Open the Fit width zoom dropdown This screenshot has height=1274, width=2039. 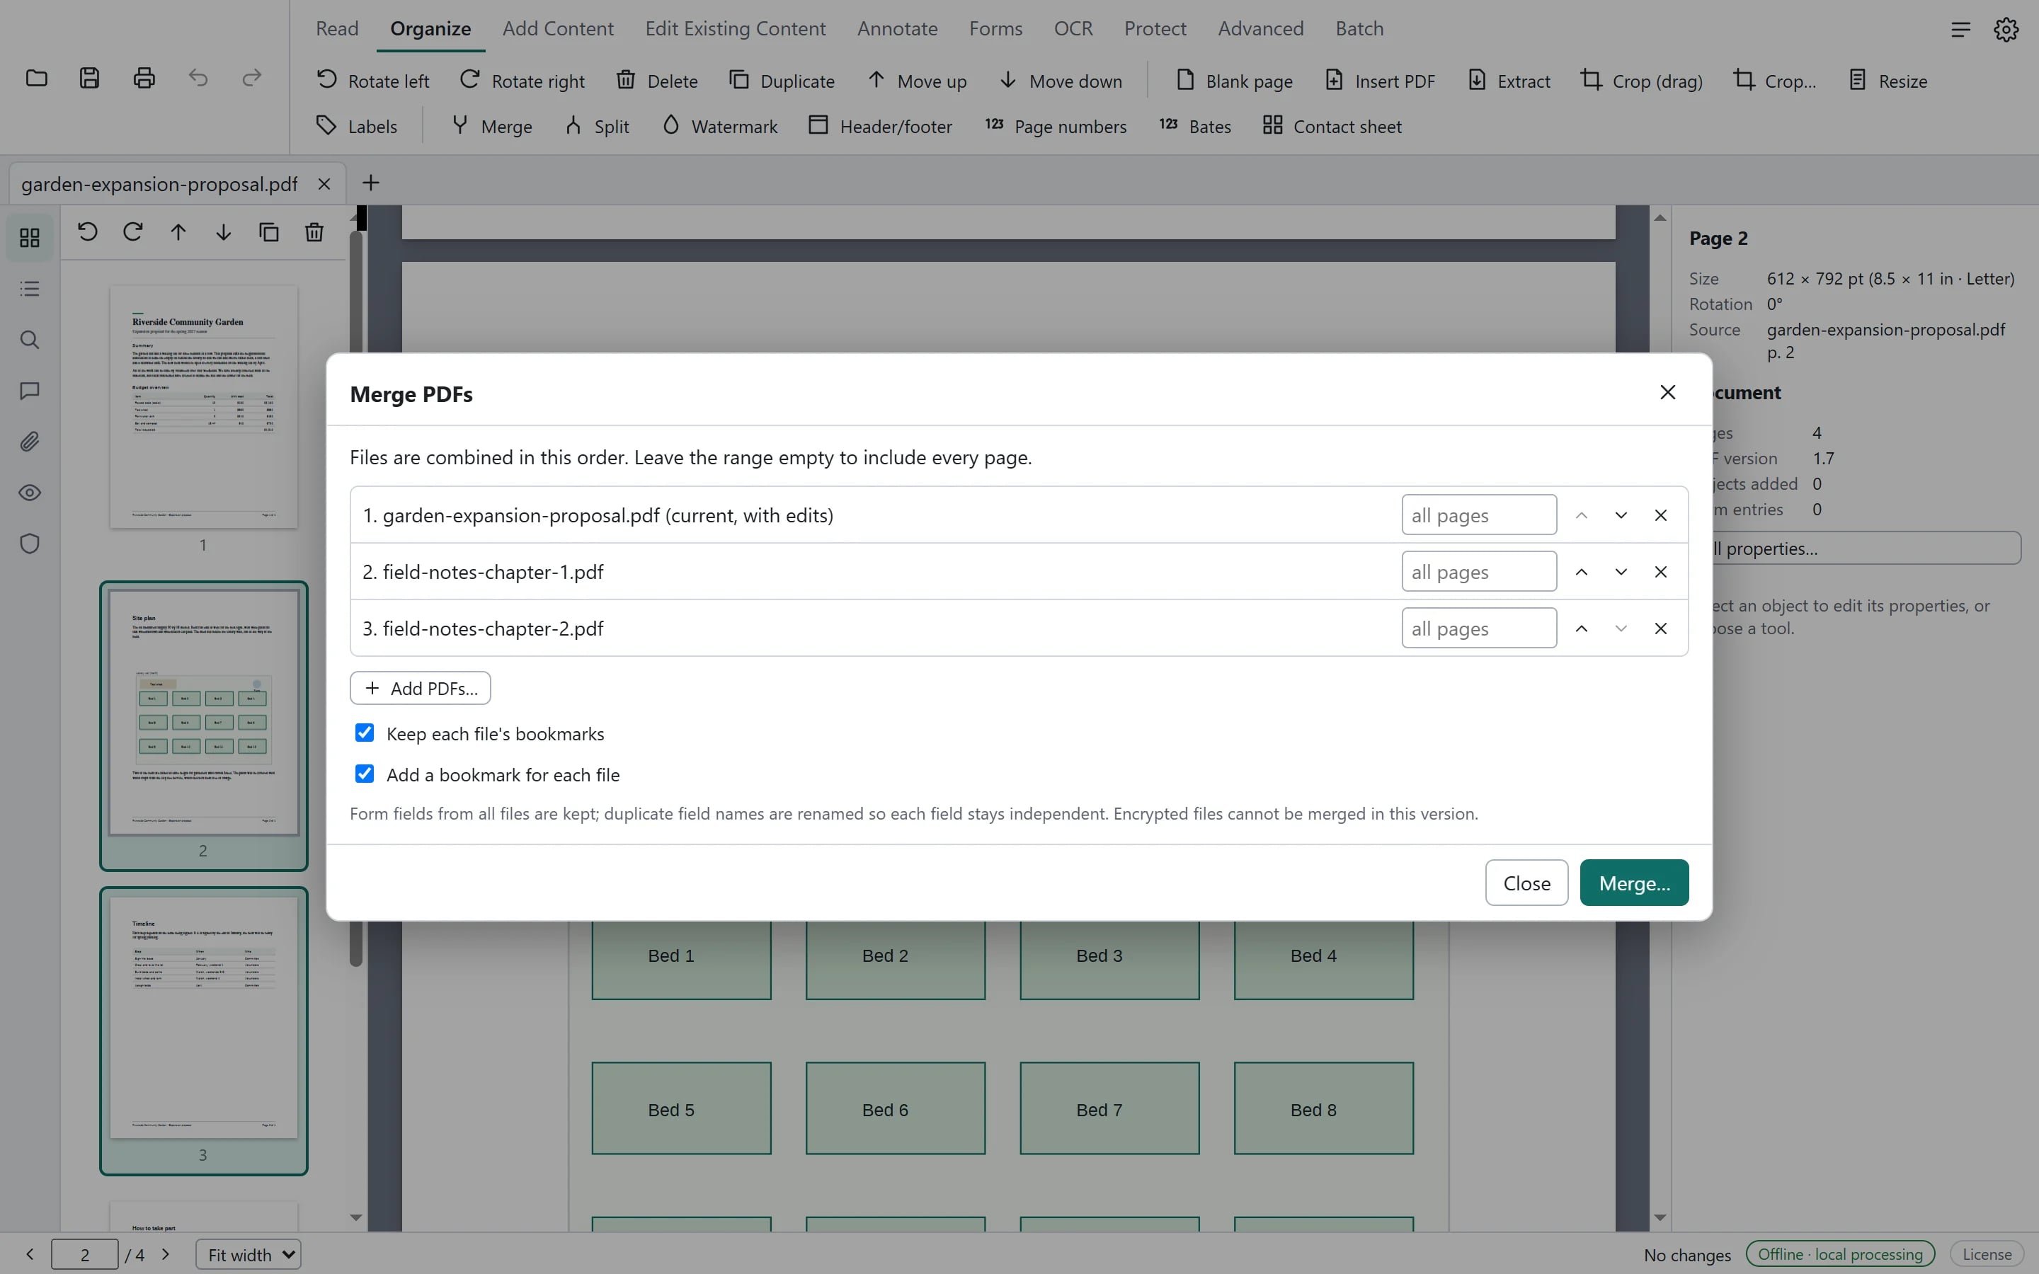tap(249, 1255)
